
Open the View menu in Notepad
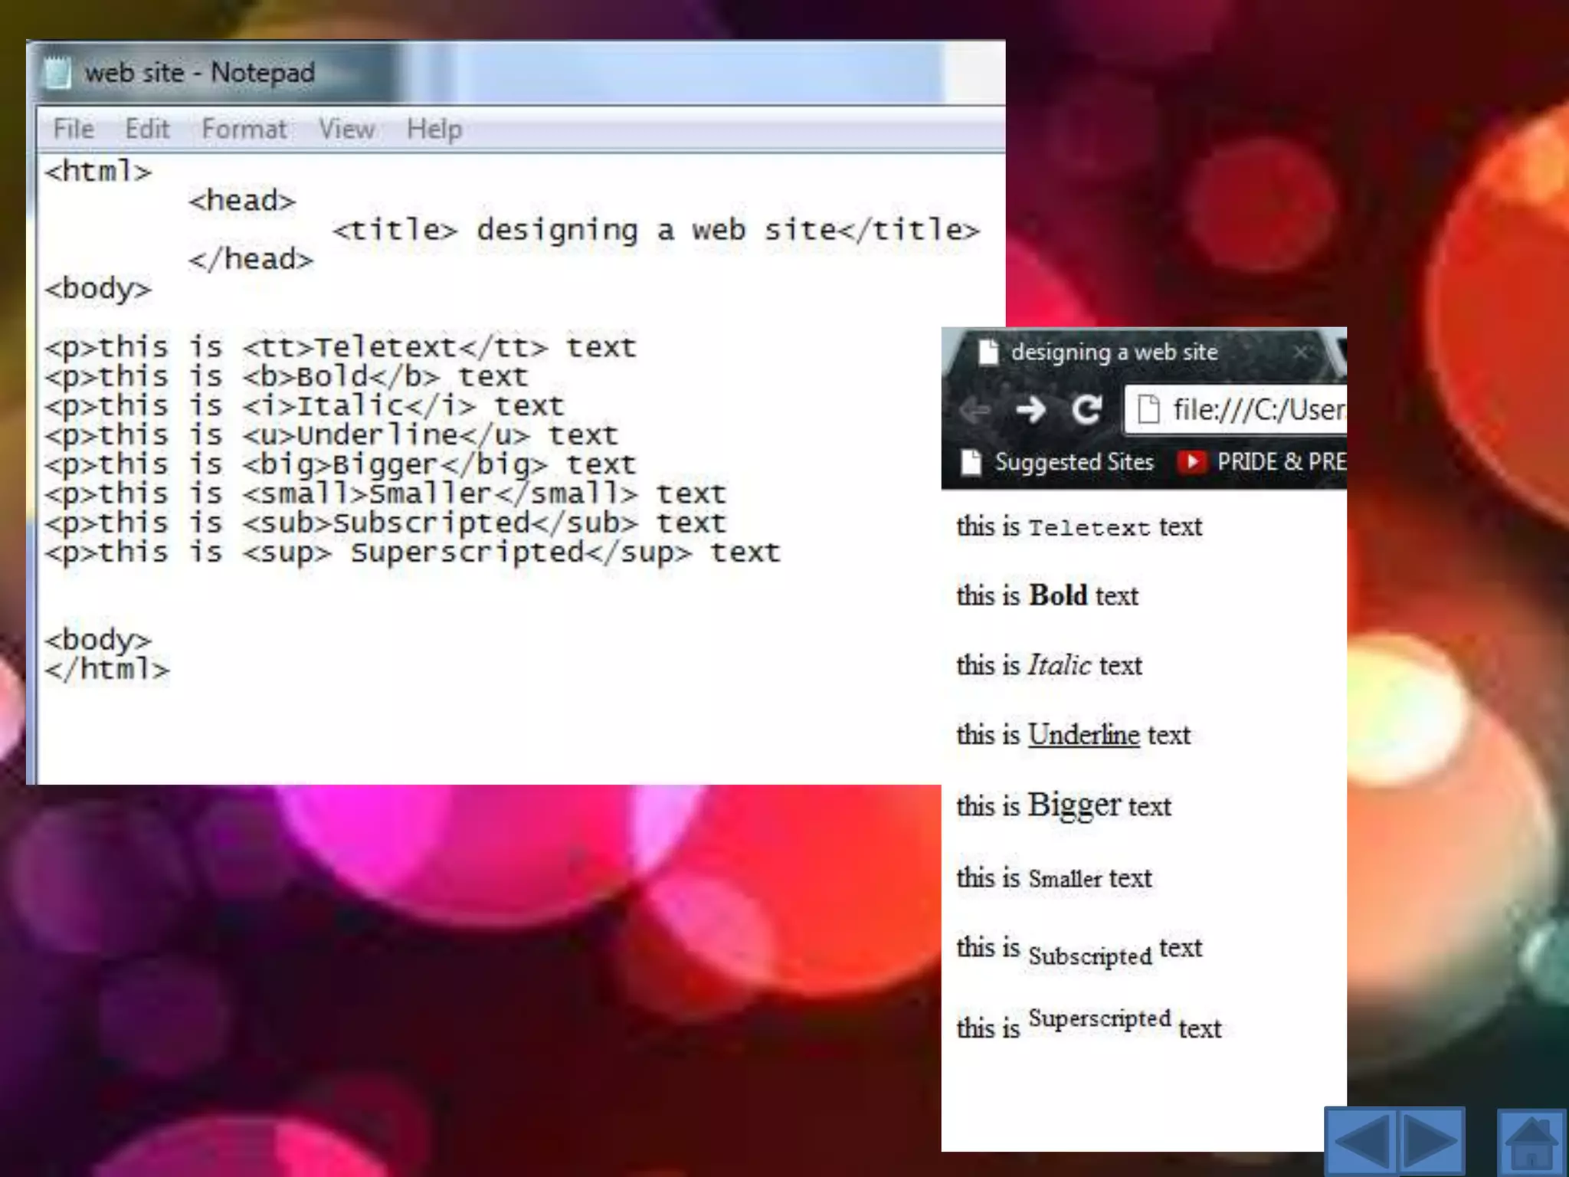click(x=346, y=129)
